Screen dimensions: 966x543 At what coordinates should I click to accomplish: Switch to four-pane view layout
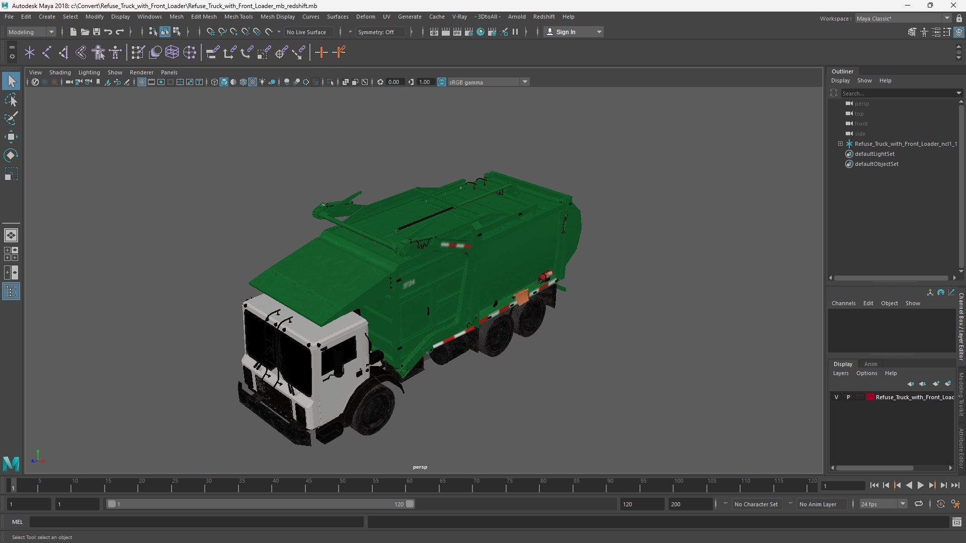coord(11,254)
